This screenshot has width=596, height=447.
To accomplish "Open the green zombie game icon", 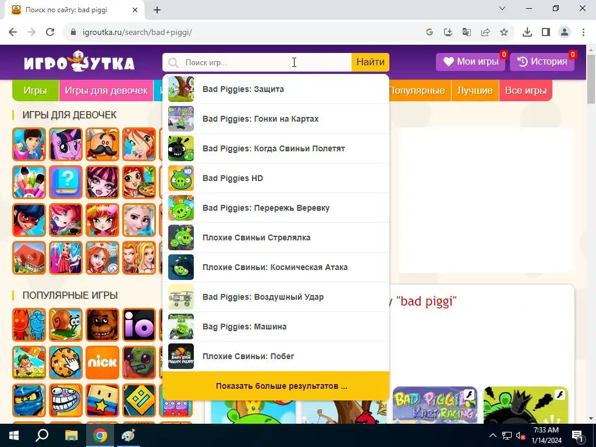I will click(139, 363).
